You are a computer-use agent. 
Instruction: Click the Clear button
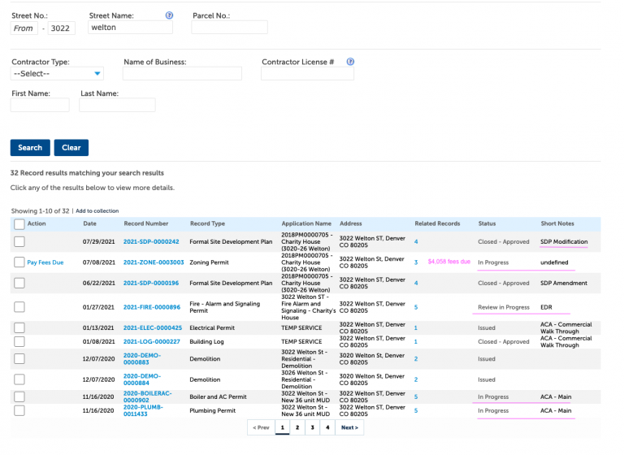(71, 148)
